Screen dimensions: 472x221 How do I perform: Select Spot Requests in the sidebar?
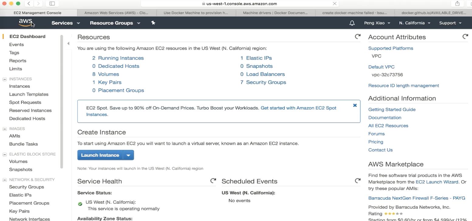point(25,103)
